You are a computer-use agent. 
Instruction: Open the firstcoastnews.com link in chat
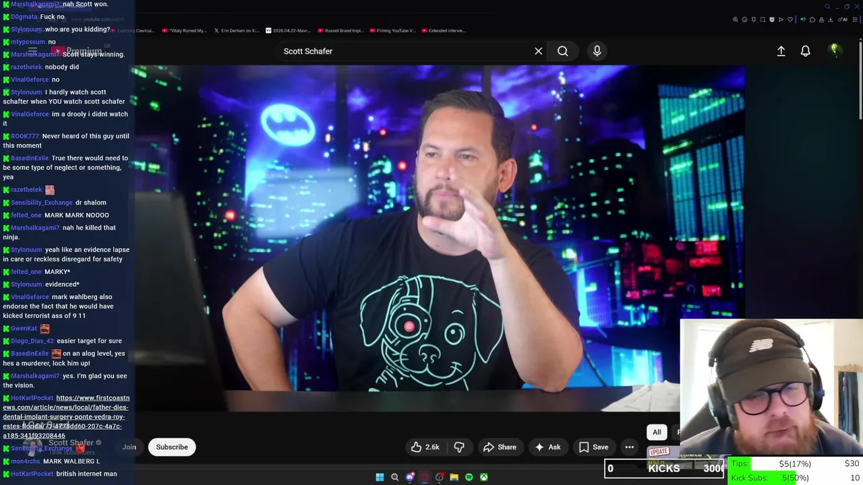[x=66, y=417]
